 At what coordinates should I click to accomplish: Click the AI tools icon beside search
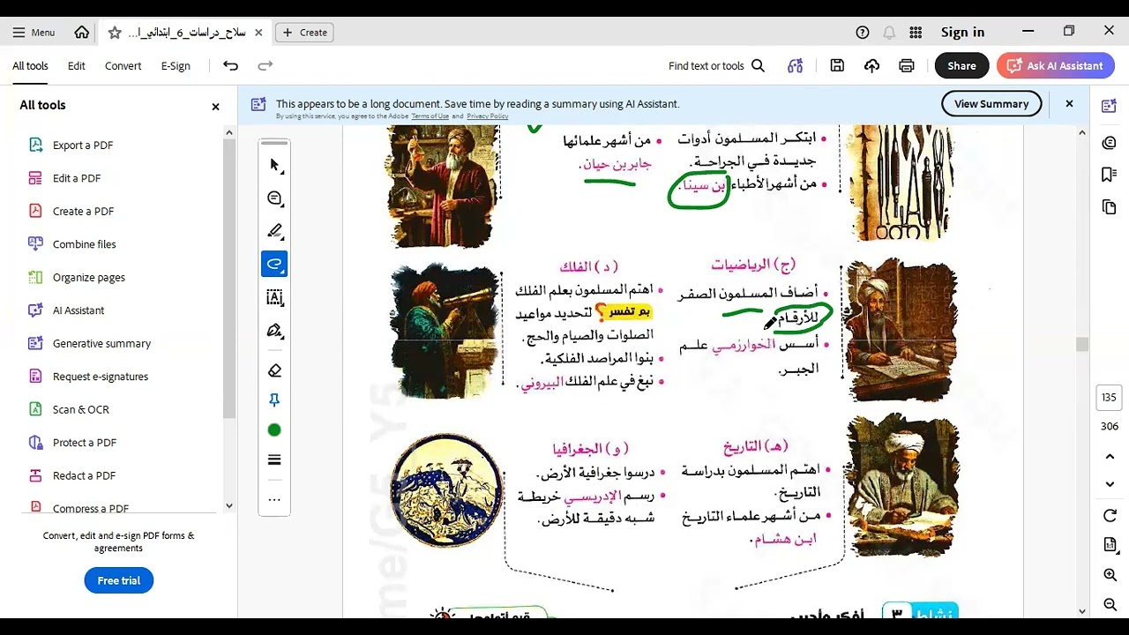point(796,66)
